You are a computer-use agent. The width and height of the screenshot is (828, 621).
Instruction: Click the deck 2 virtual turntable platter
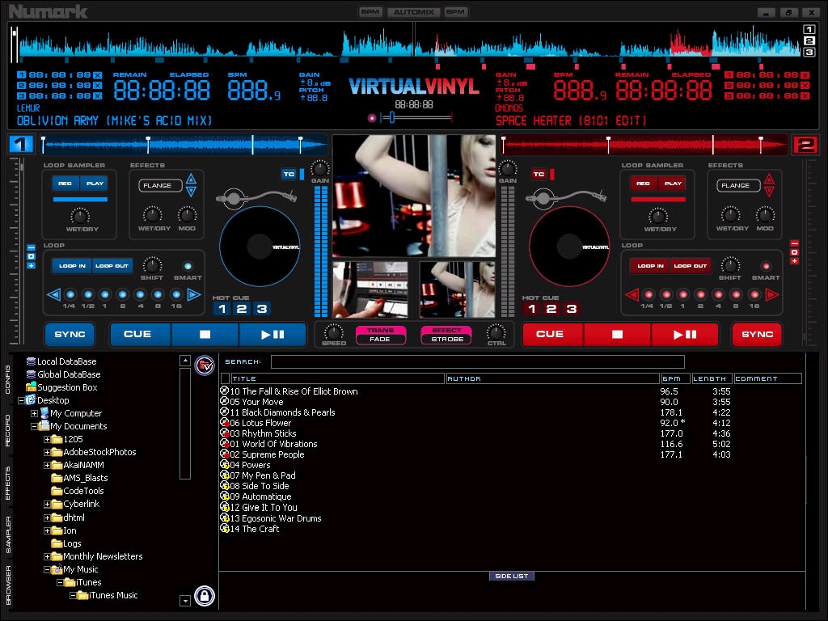(569, 246)
